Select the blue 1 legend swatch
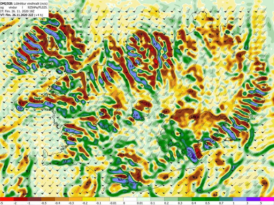Image resolution: width=274 pixels, height=205 pixels. click(x=240, y=199)
